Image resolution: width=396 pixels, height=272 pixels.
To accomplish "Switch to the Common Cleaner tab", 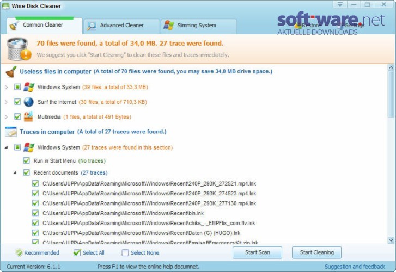I will click(45, 25).
